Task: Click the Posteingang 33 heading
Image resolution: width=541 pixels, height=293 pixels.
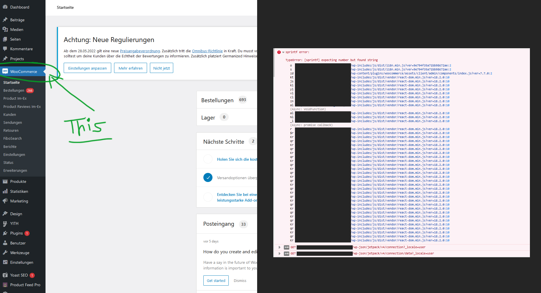Action: 218,224
